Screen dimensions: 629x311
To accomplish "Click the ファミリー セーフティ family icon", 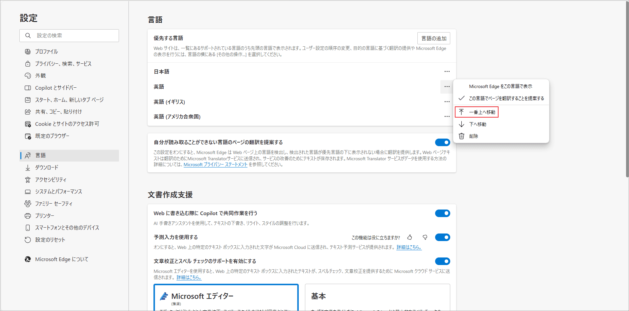I will pos(28,204).
